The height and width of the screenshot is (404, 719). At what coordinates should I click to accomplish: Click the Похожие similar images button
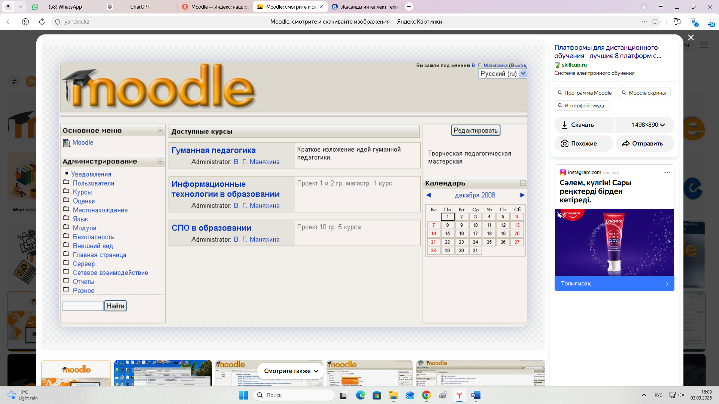(583, 144)
